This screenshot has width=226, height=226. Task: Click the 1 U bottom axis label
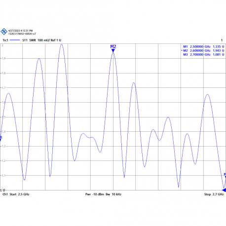coord(2,190)
